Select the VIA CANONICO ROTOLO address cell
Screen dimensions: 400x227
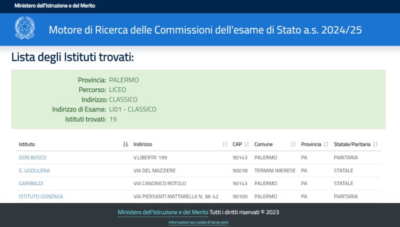pos(160,183)
